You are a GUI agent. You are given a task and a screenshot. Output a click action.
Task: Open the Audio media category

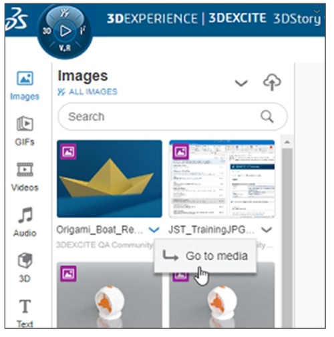[25, 222]
